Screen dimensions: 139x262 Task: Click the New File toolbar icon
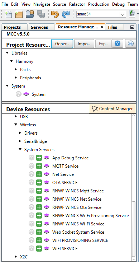pyautogui.click(x=8, y=14)
